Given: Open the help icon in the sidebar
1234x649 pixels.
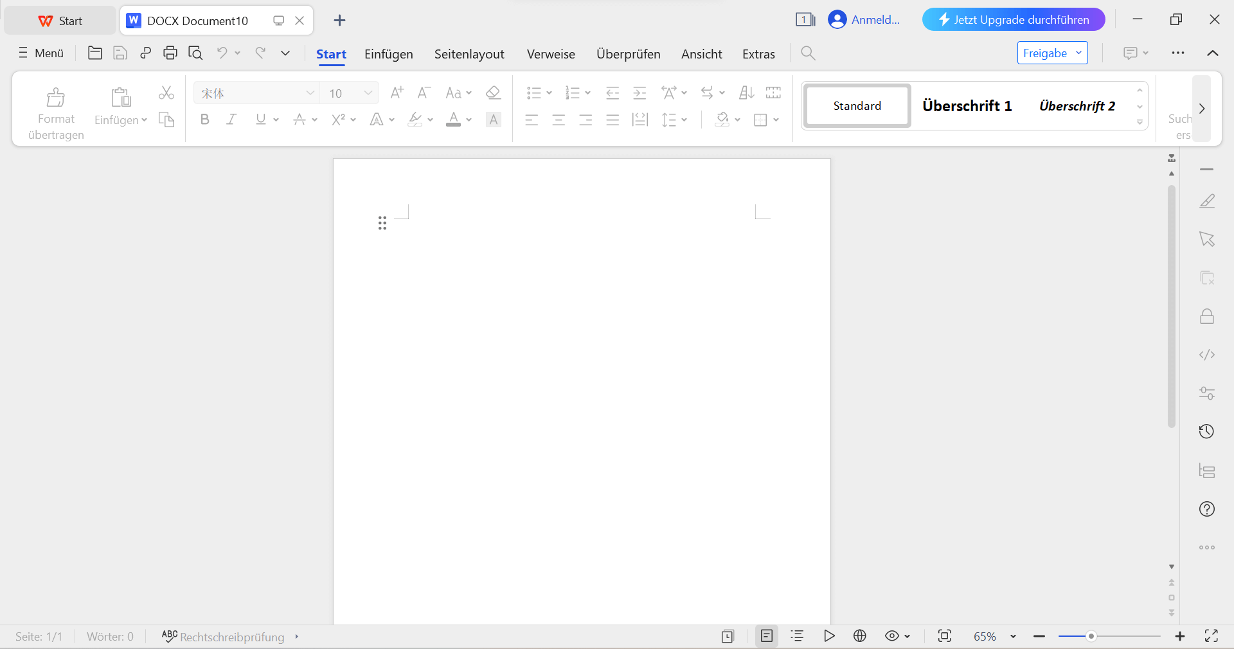Looking at the screenshot, I should [1207, 509].
